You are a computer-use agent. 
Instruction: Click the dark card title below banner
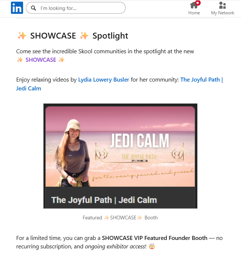tap(104, 200)
